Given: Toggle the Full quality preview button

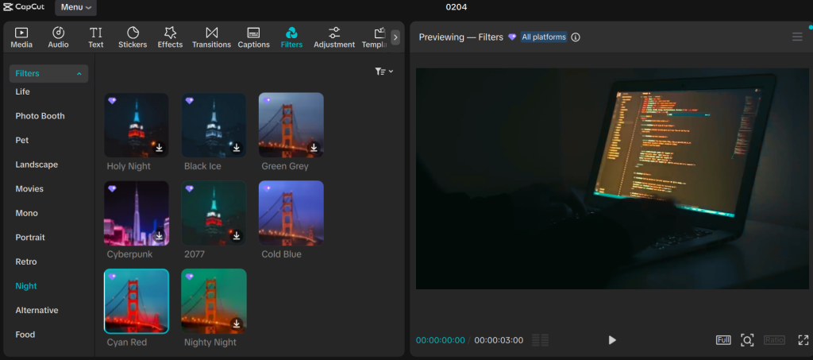Looking at the screenshot, I should tap(723, 340).
